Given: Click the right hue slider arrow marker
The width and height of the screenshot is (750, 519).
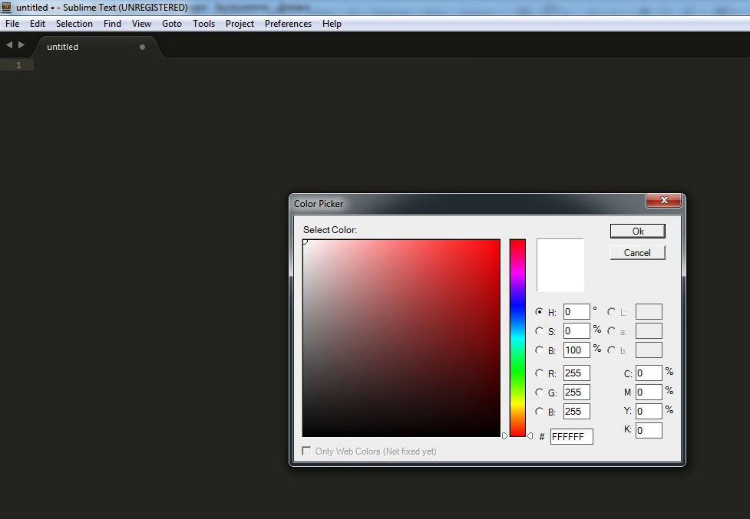Looking at the screenshot, I should (530, 435).
